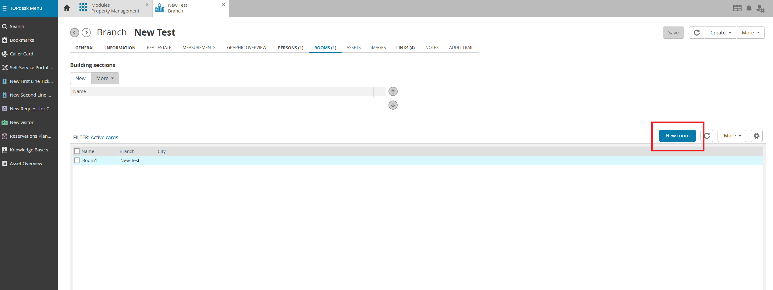
Task: Expand the Create dropdown
Action: tap(721, 33)
